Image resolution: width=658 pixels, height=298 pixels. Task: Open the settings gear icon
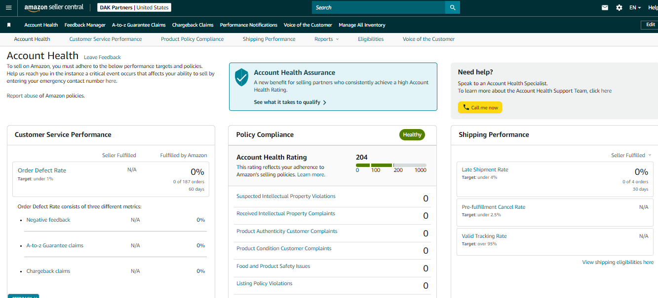619,7
